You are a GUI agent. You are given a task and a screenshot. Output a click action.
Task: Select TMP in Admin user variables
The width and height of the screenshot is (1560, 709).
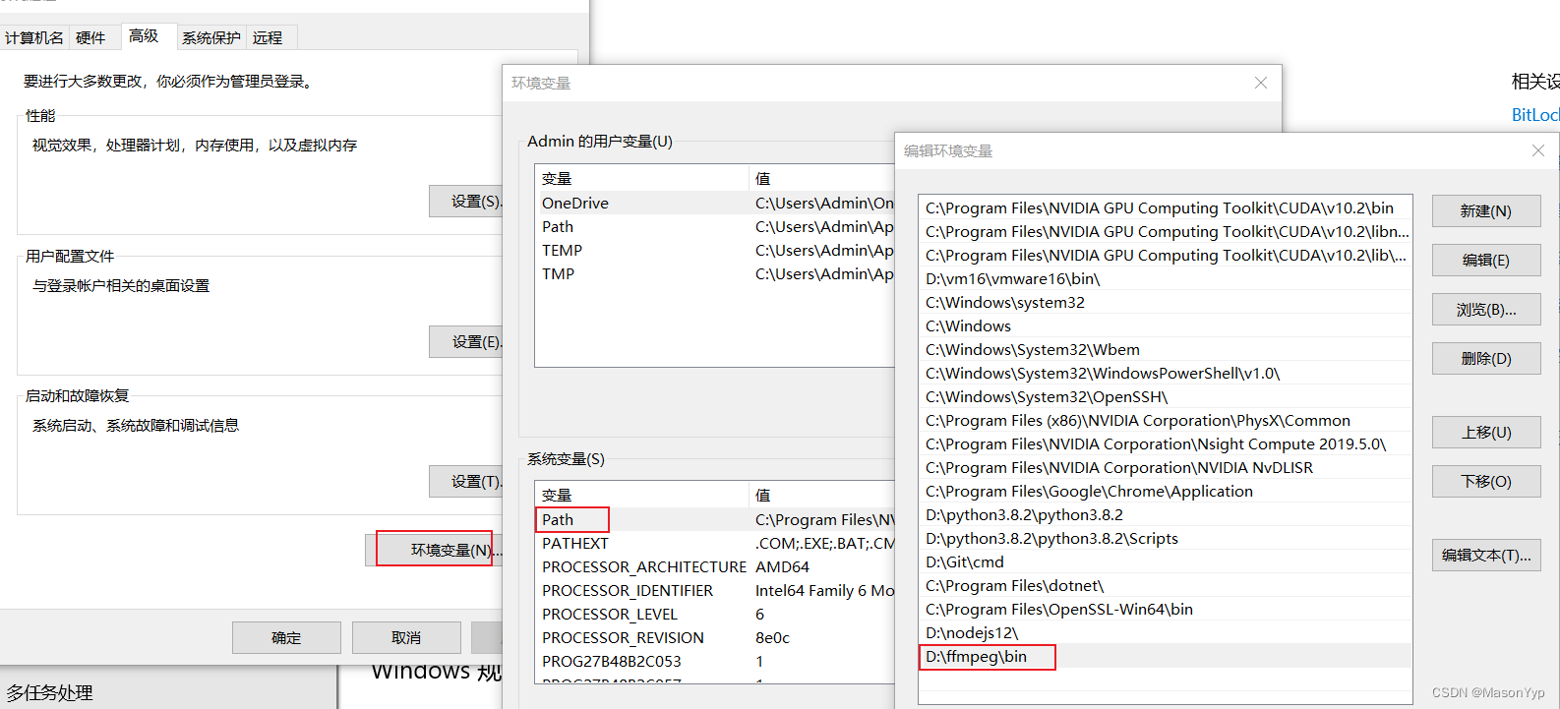tap(715, 273)
